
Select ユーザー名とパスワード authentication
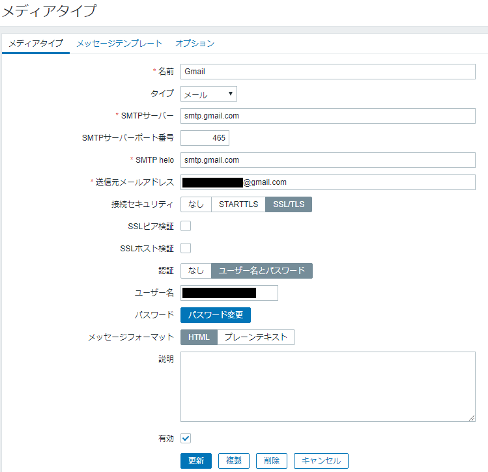coord(262,271)
